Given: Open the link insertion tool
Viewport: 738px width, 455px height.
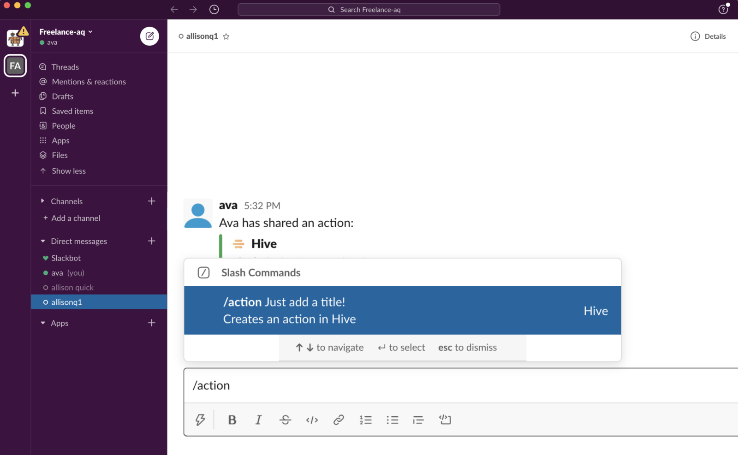Looking at the screenshot, I should coord(339,420).
